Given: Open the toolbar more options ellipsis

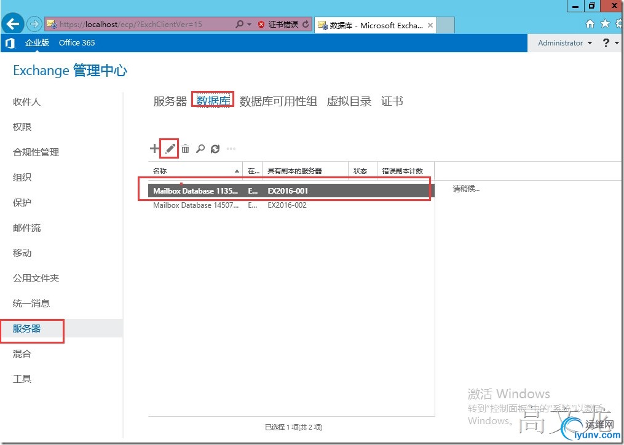Looking at the screenshot, I should pyautogui.click(x=231, y=149).
